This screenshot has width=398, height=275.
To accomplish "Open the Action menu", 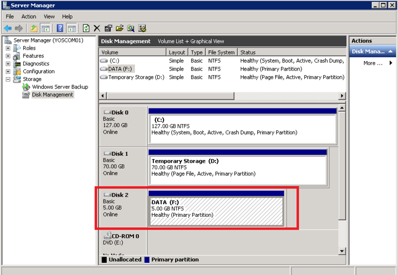I will pos(29,16).
